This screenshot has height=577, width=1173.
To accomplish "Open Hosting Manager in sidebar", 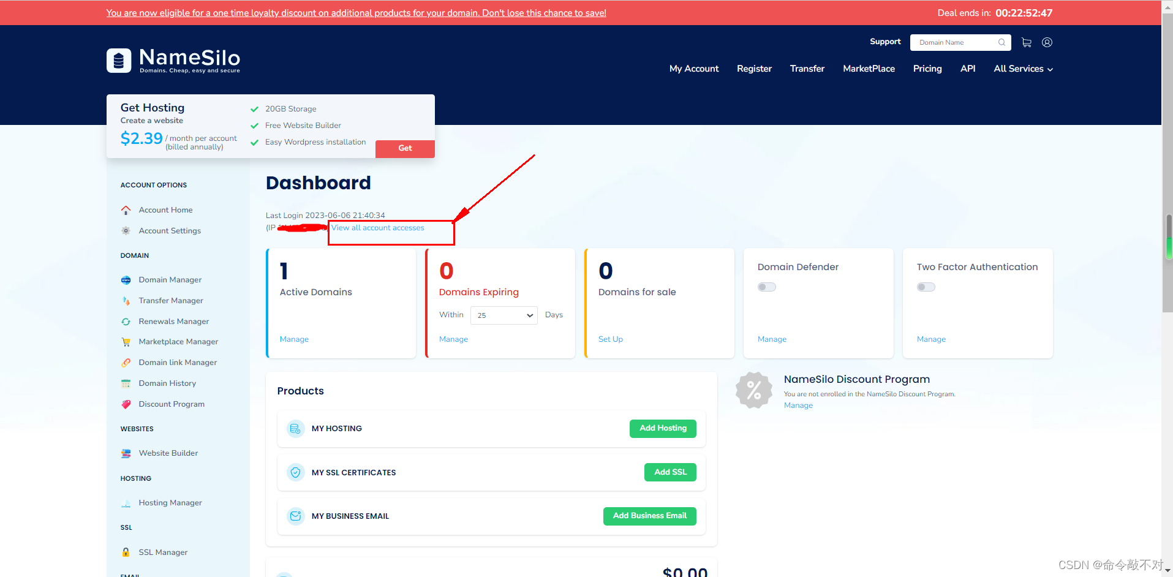I will 170,503.
